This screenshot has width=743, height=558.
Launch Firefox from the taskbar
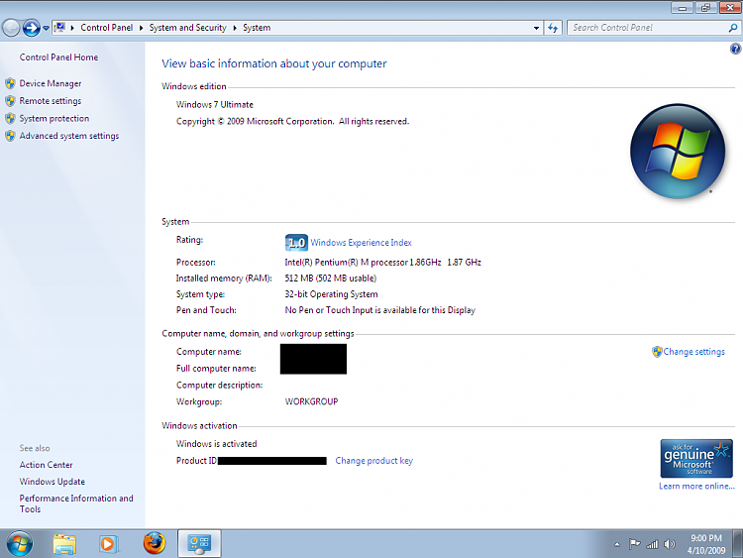(155, 543)
